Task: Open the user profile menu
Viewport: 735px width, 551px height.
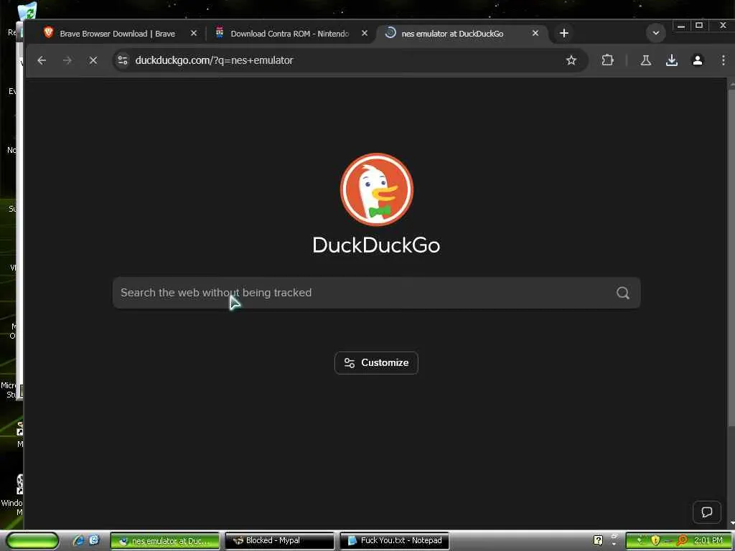Action: coord(698,60)
